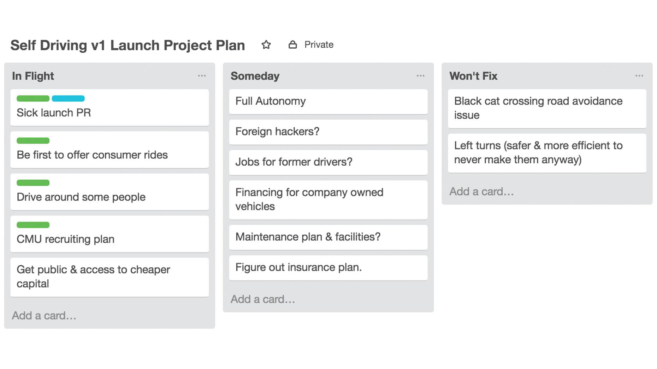Add a card to Won't Fix list
This screenshot has height=369, width=657.
coord(481,192)
